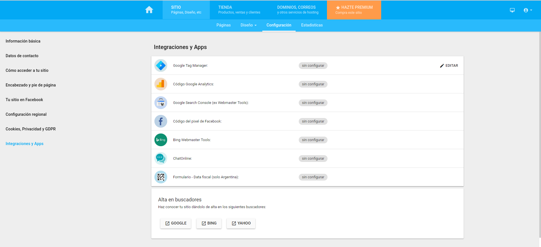Open Cookies, Privacidad y GDPR settings

click(30, 129)
